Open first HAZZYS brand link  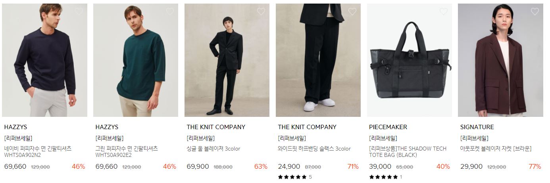(15, 127)
